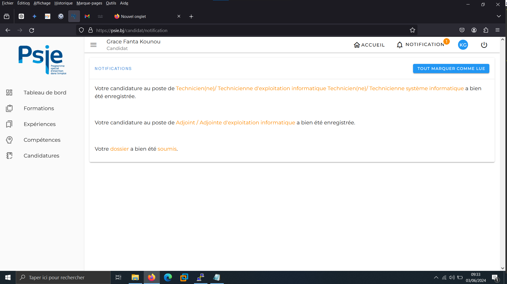507x284 pixels.
Task: Open the Historique menu
Action: click(x=63, y=3)
